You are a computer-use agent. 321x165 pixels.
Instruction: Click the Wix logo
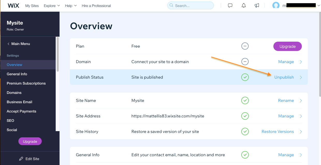coord(13,5)
